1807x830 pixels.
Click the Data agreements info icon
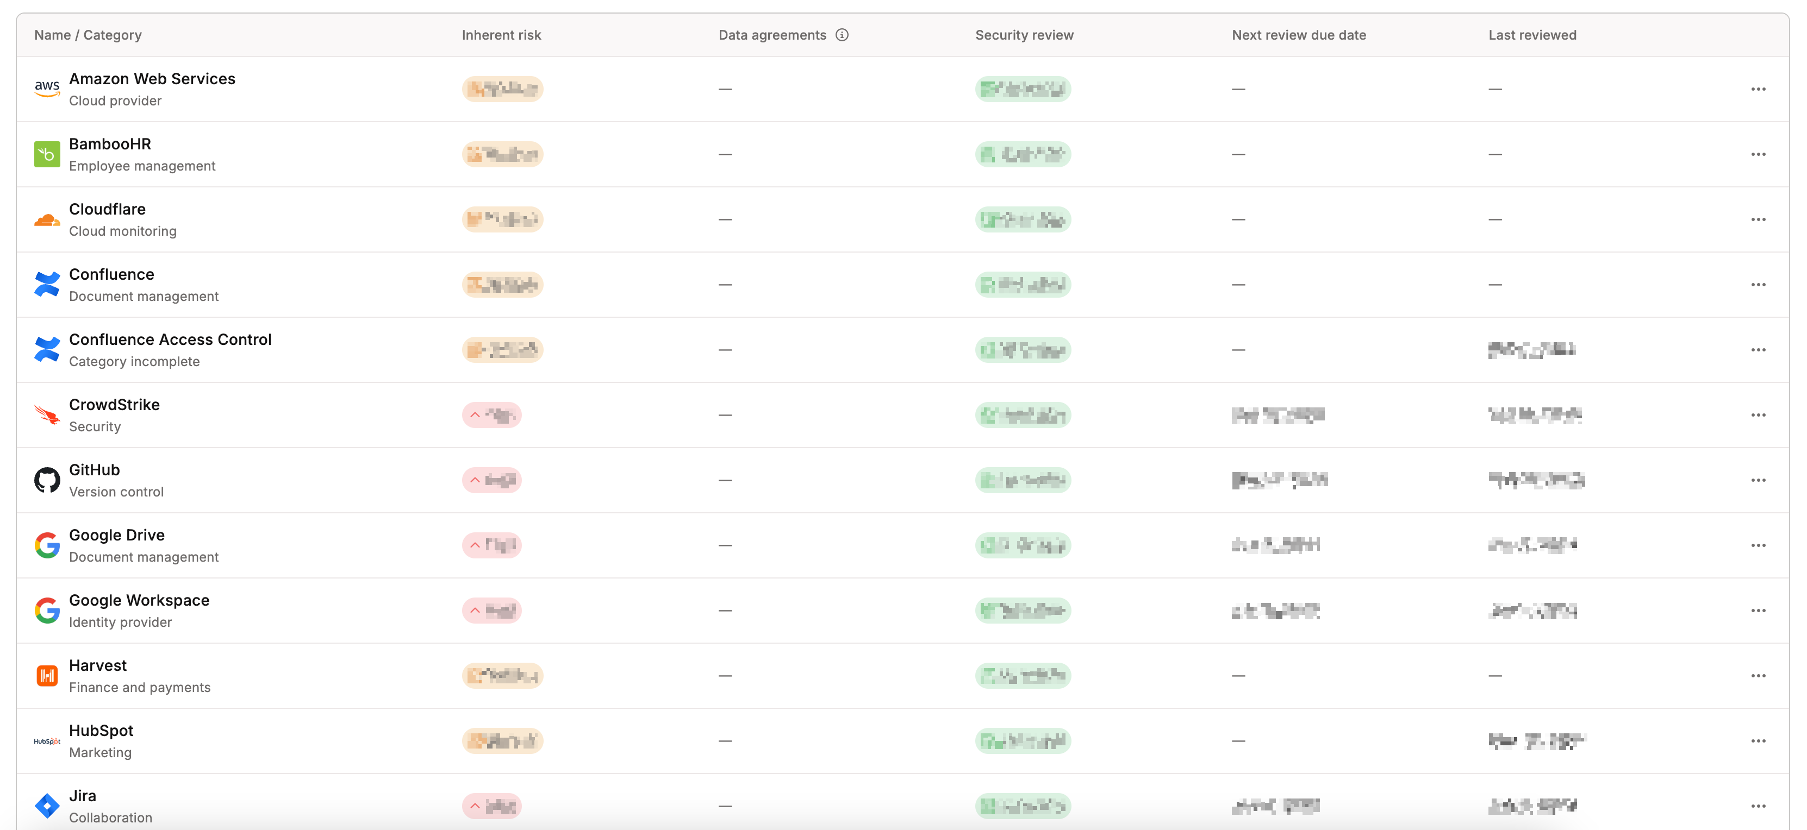pos(842,35)
